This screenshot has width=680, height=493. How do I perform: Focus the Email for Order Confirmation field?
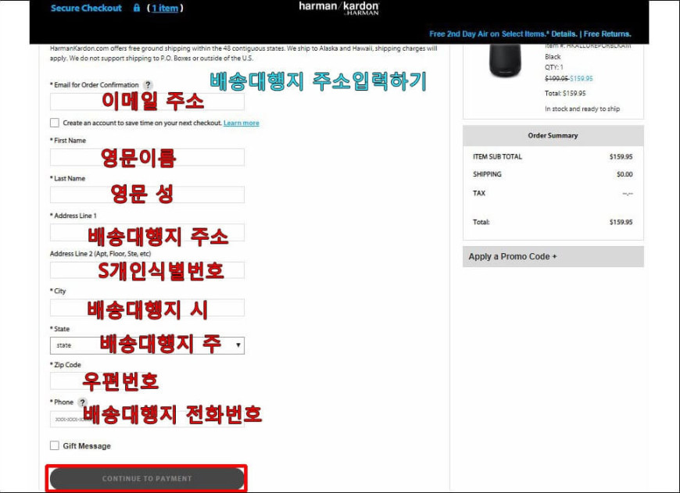click(x=147, y=102)
